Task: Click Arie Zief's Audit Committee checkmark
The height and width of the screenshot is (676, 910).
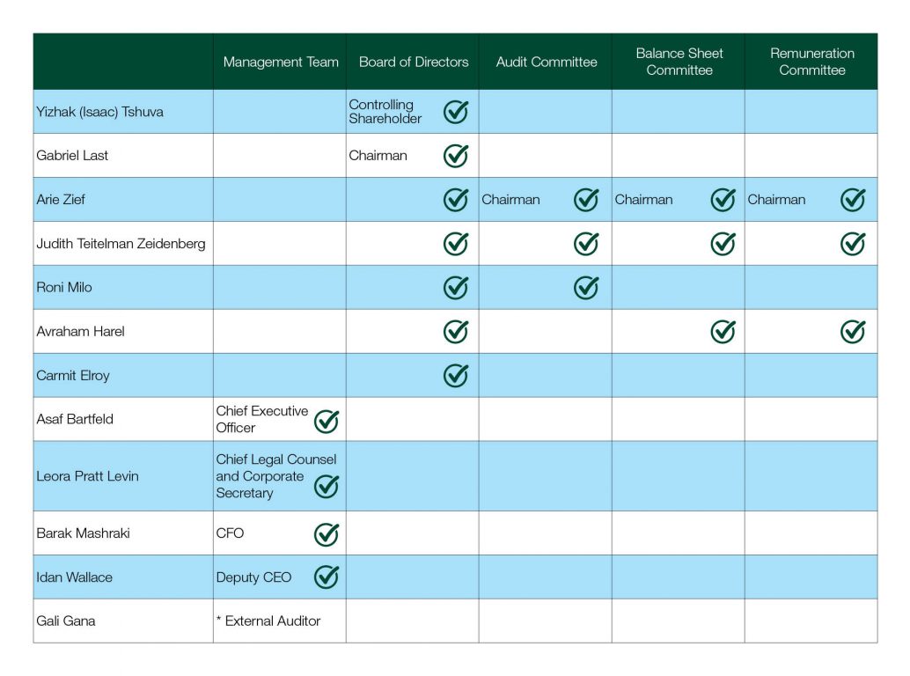Action: (586, 199)
